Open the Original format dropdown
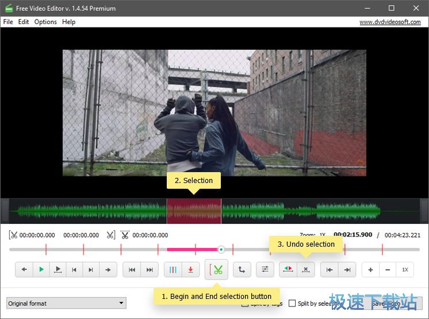The width and height of the screenshot is (429, 319). tap(66, 303)
